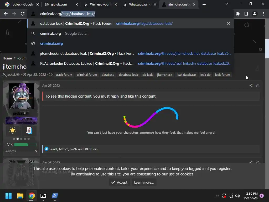The width and height of the screenshot is (269, 202).
Task: Click Learn more about cookies
Action: 144,183
